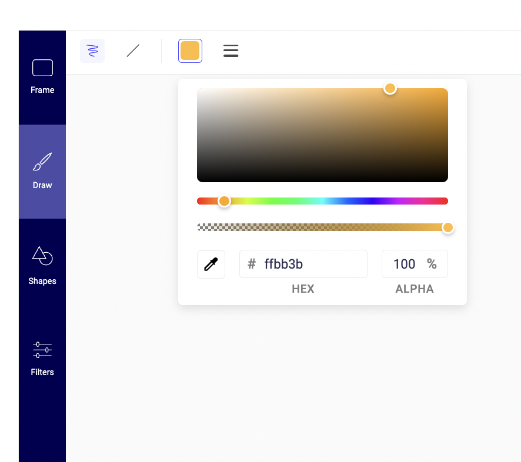Click the alpha opacity slider handle
The width and height of the screenshot is (521, 462).
click(x=447, y=227)
